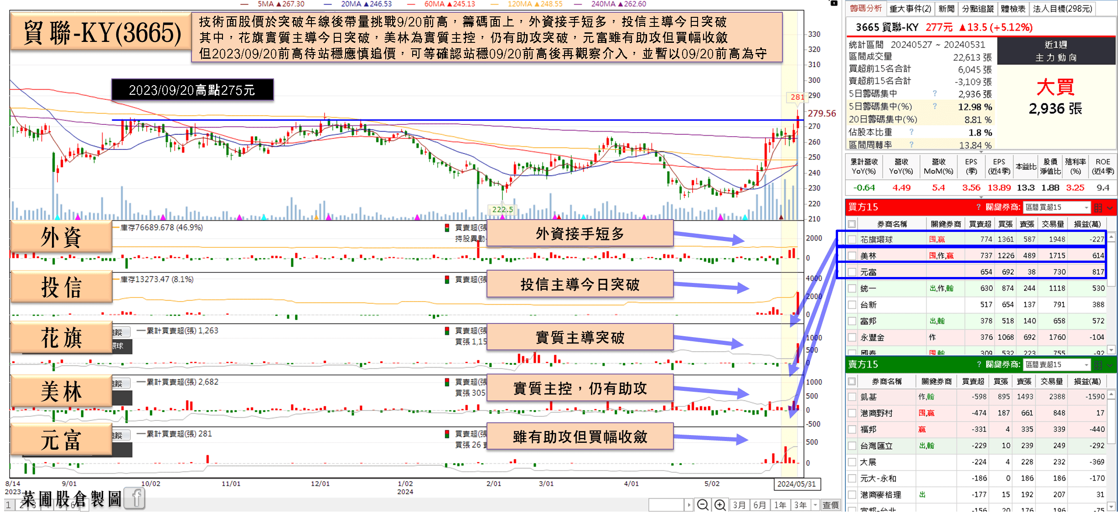Open the 區間賣超15 dropdown
Viewport: 1118px width, 523px height.
click(x=1057, y=364)
